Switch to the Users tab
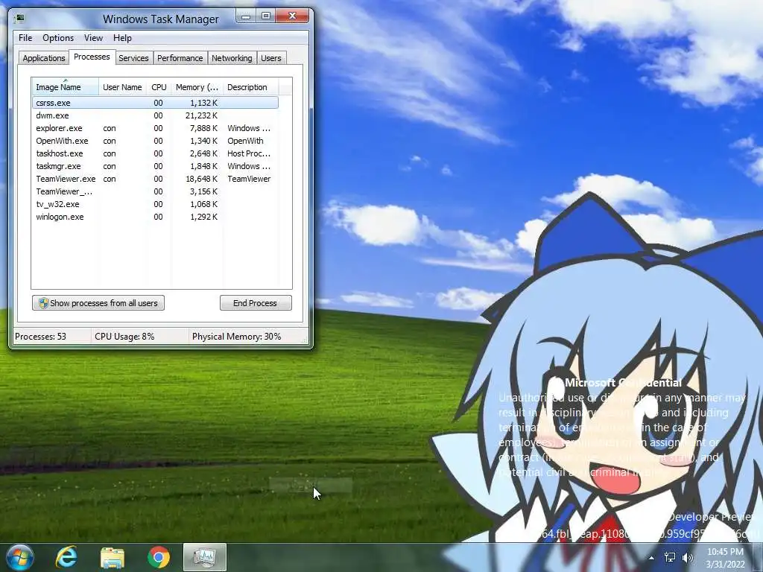 (271, 58)
